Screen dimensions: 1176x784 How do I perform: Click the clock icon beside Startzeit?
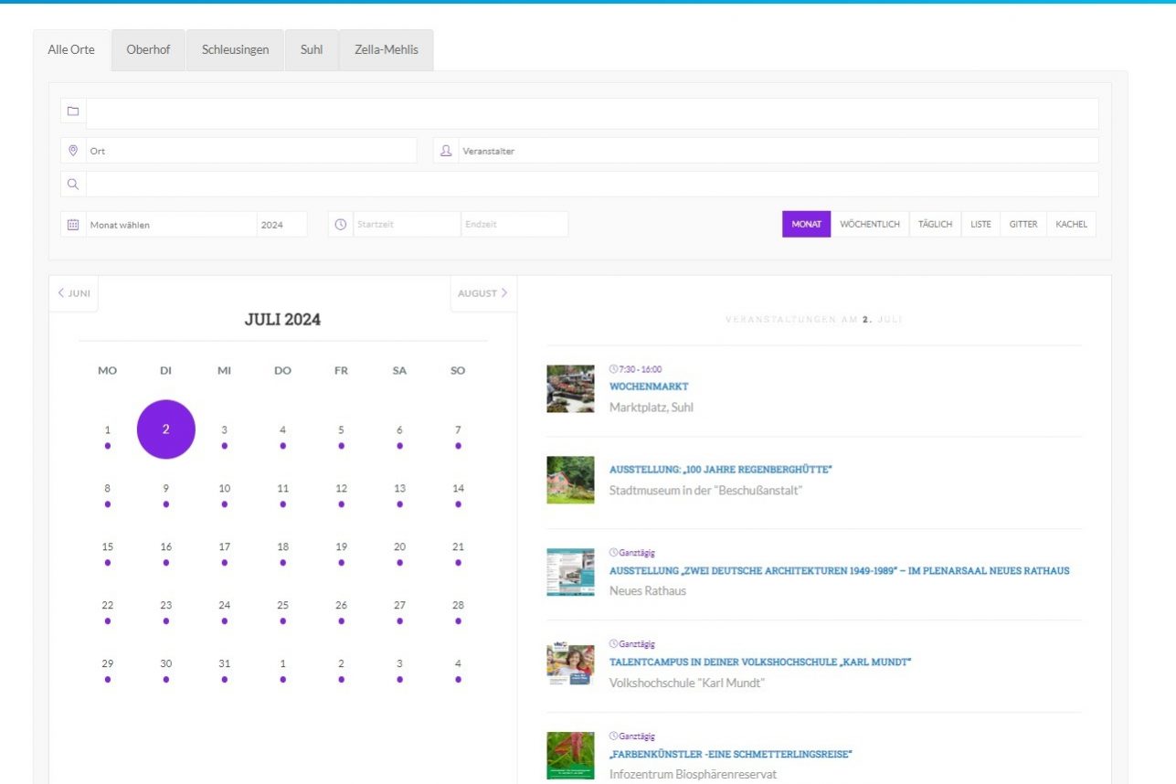pos(341,225)
